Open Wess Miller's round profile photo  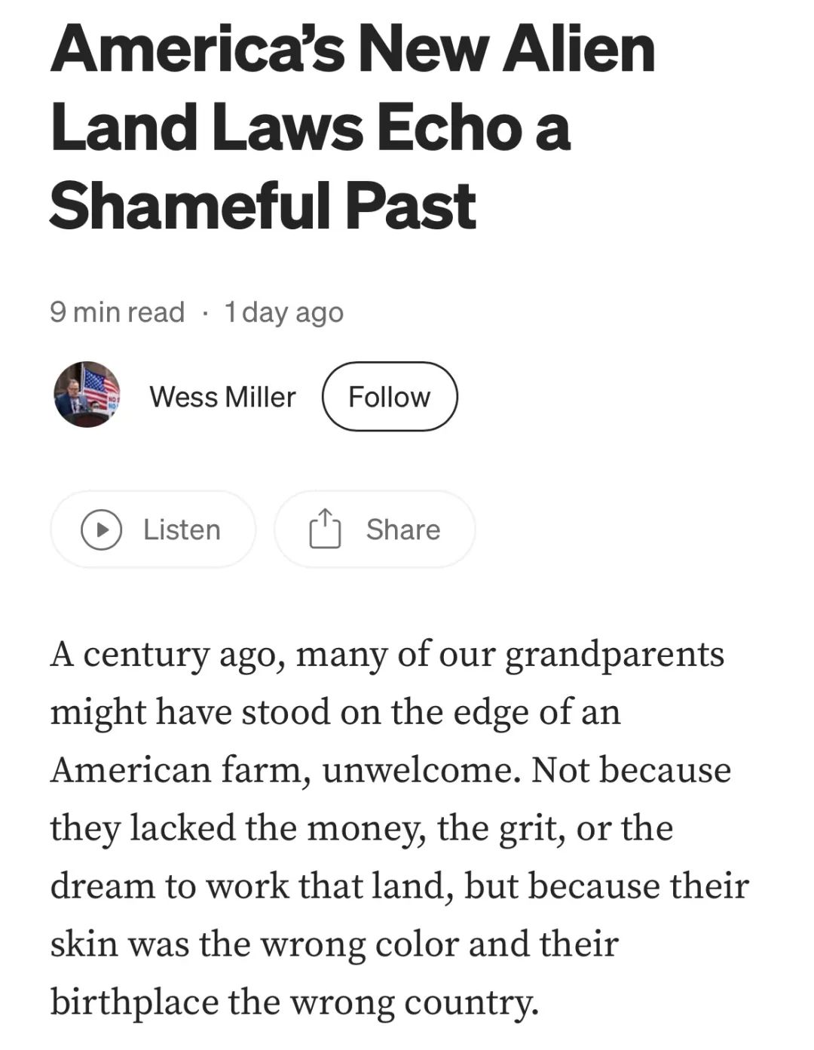click(87, 395)
